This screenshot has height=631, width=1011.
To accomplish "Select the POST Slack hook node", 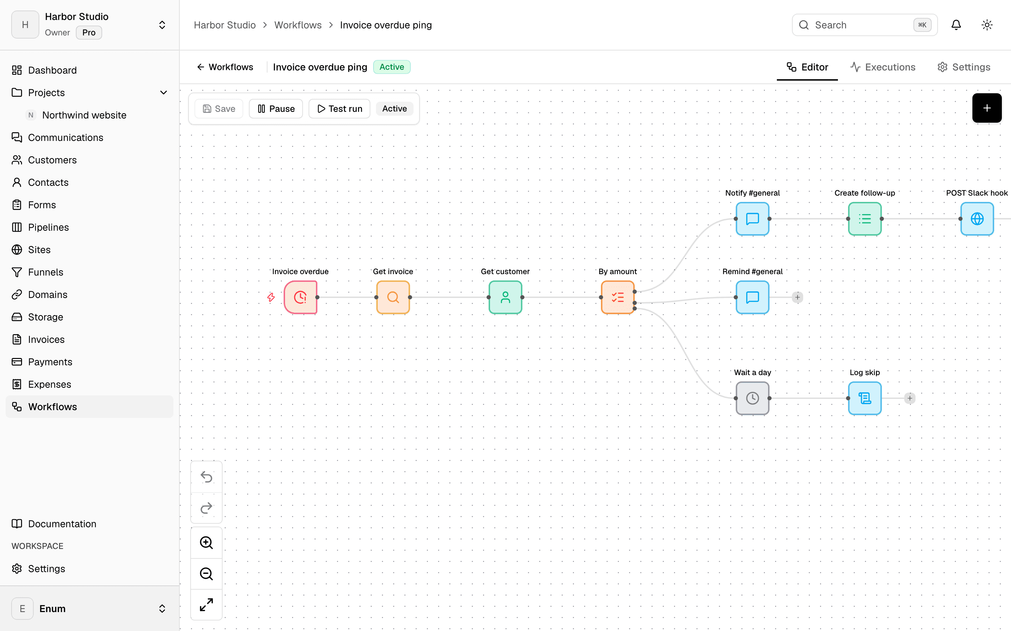I will click(x=977, y=219).
